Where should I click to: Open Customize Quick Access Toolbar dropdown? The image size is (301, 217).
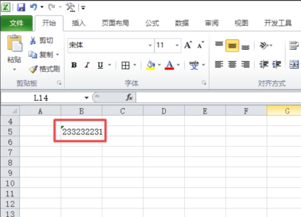tap(83, 8)
